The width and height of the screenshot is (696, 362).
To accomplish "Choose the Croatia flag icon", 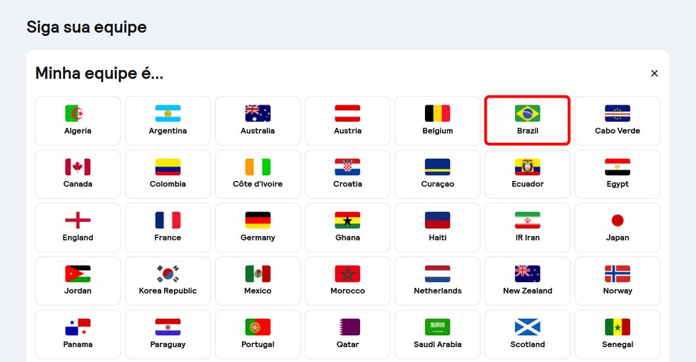I will click(347, 168).
